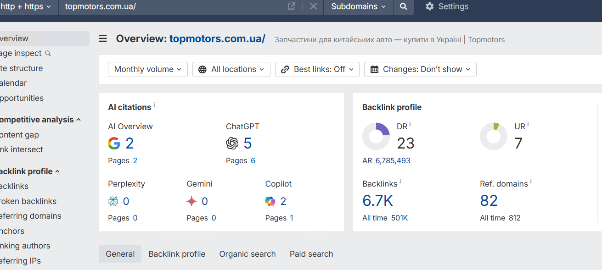Click the search magnifier button

point(403,7)
